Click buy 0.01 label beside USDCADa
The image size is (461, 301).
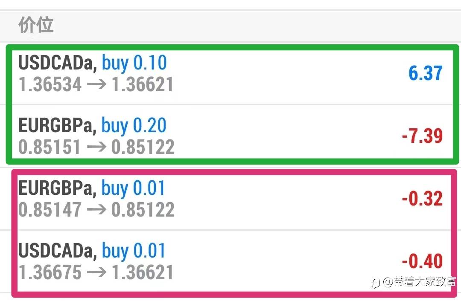pyautogui.click(x=133, y=251)
